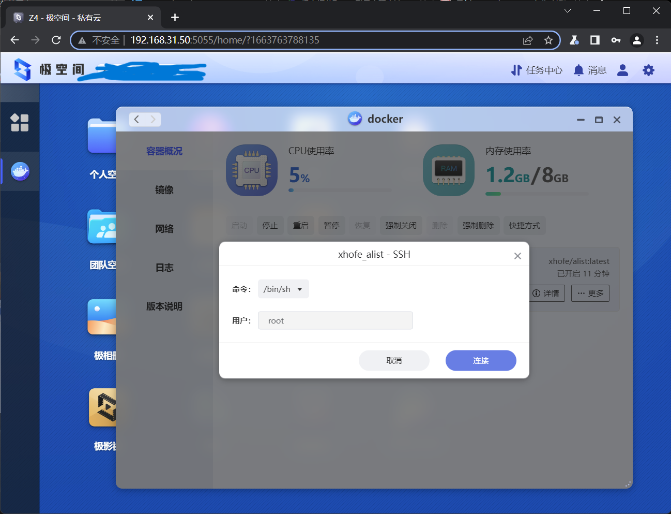Open Chrome Labs flask icon

tap(574, 40)
